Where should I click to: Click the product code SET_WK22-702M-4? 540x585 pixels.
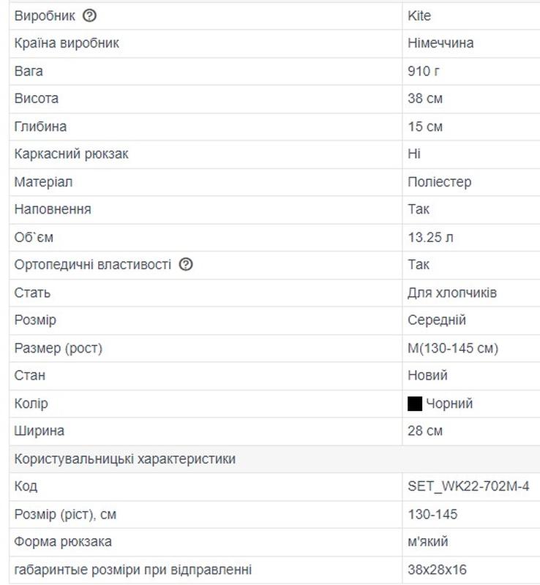click(x=468, y=487)
